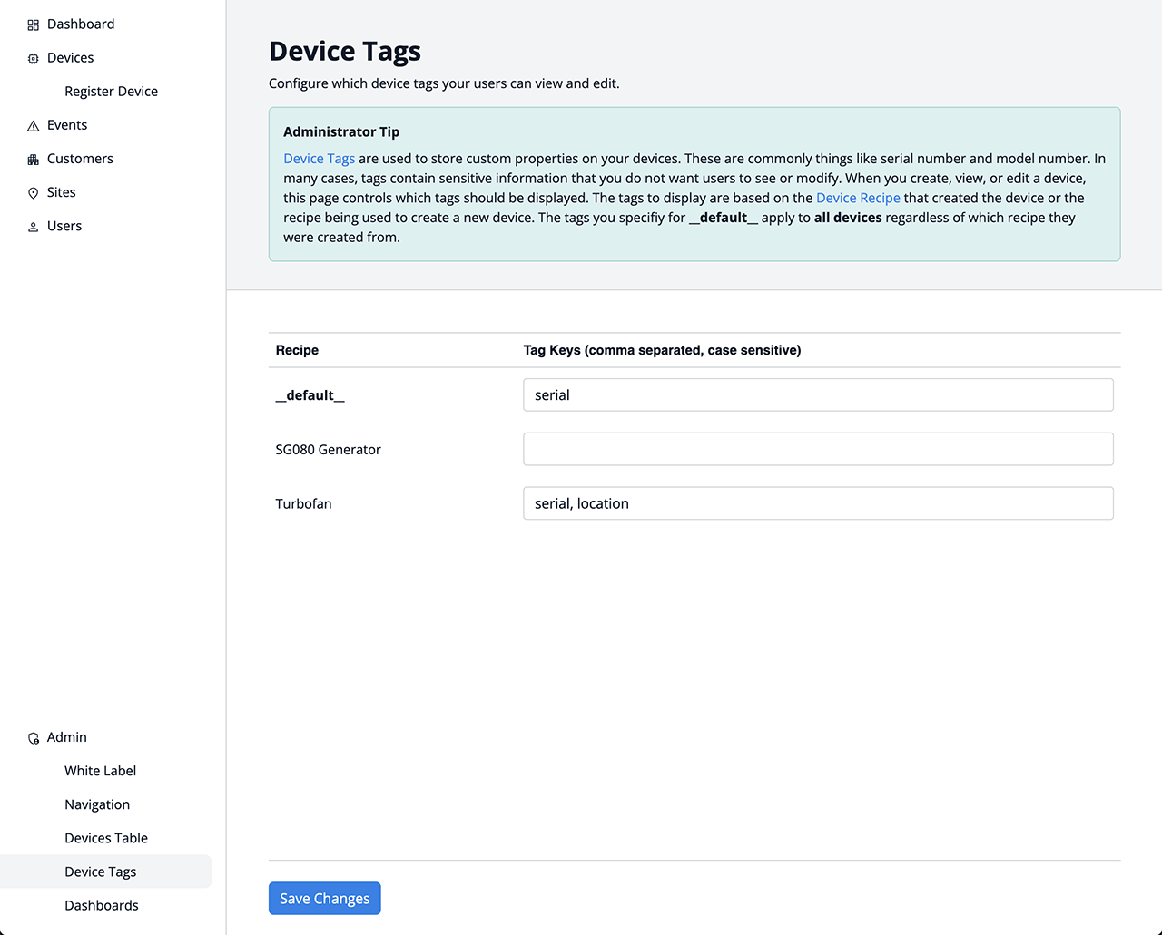Open the Navigation admin page
1162x935 pixels.
pyautogui.click(x=97, y=804)
